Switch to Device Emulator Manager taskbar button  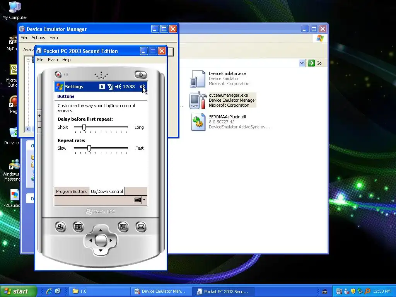click(x=161, y=291)
